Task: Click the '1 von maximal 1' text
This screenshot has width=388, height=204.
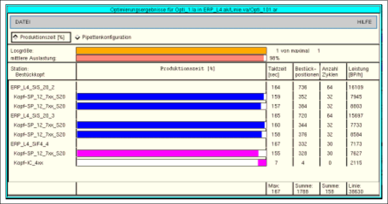Action: (x=298, y=51)
